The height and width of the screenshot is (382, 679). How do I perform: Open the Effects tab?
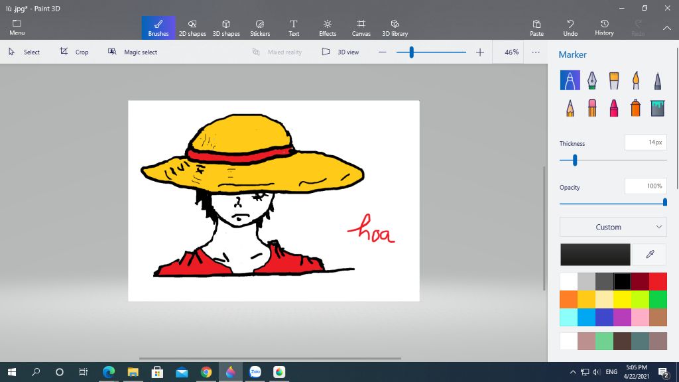coord(328,28)
